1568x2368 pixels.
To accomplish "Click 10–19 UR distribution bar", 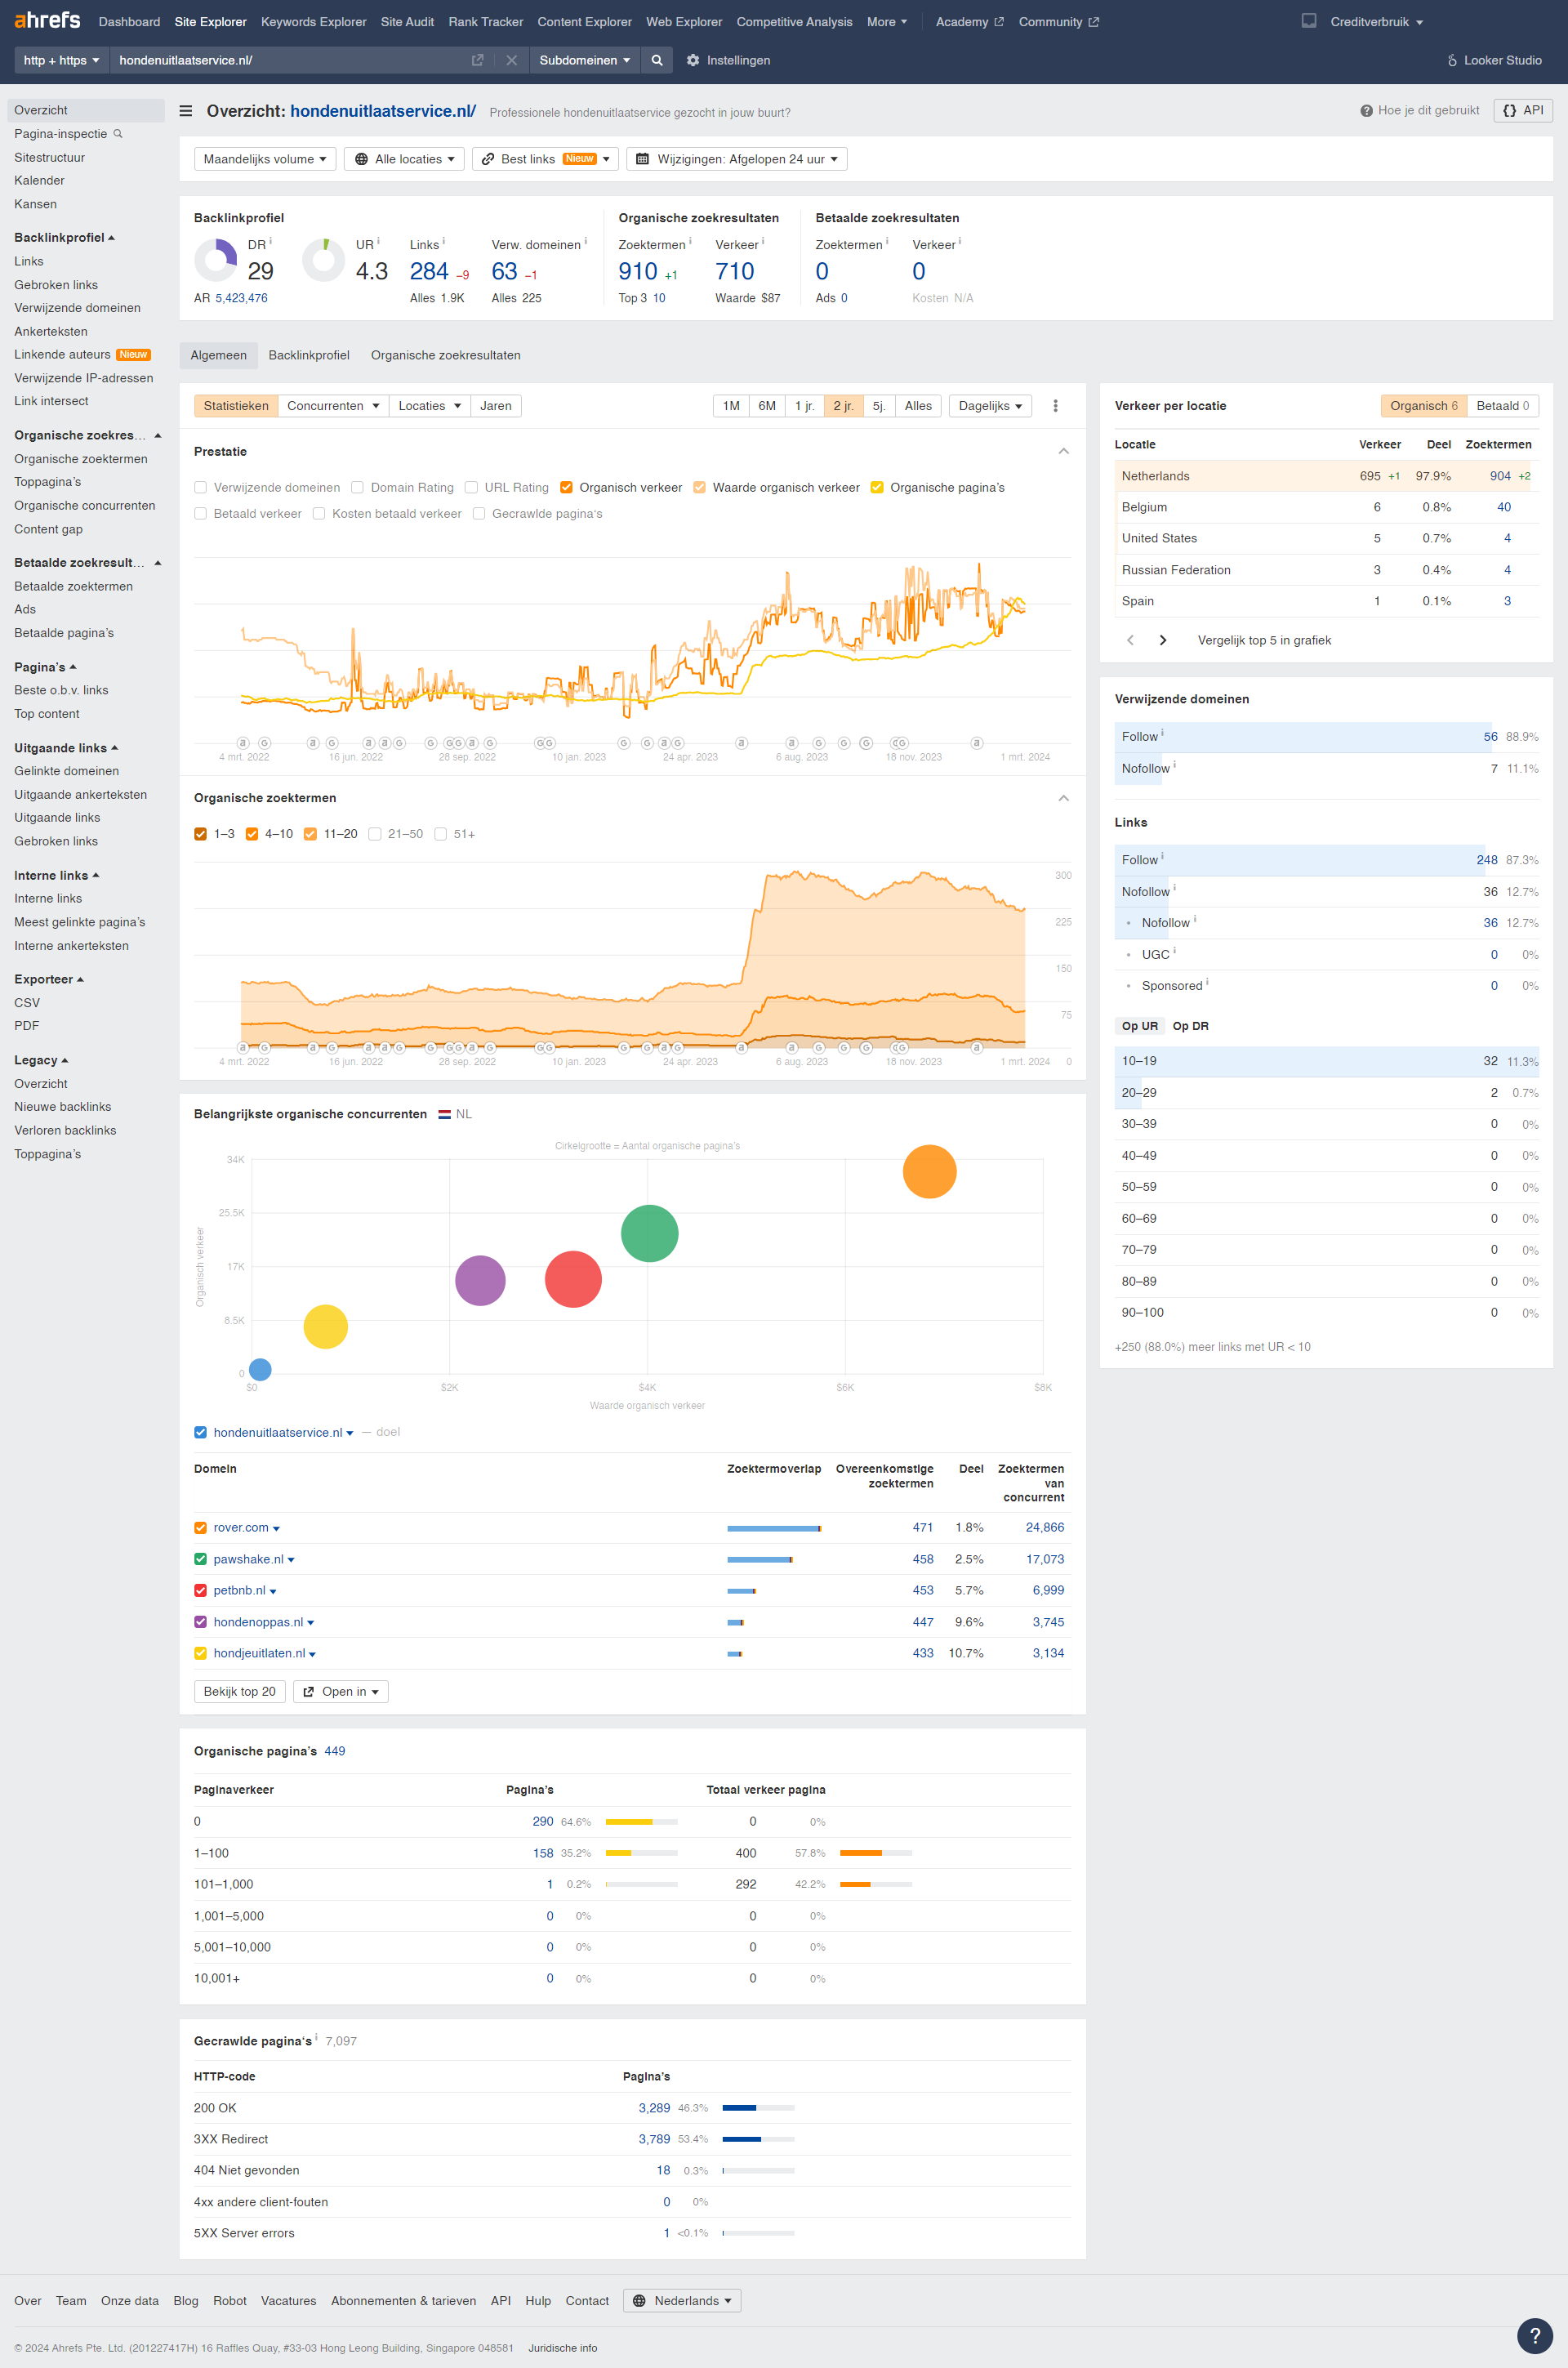I will coord(1326,1061).
